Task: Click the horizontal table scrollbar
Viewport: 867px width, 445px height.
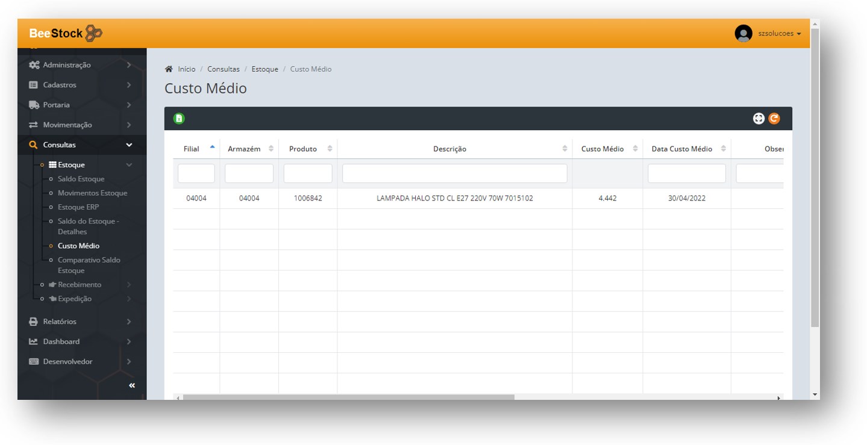Action: (348, 397)
